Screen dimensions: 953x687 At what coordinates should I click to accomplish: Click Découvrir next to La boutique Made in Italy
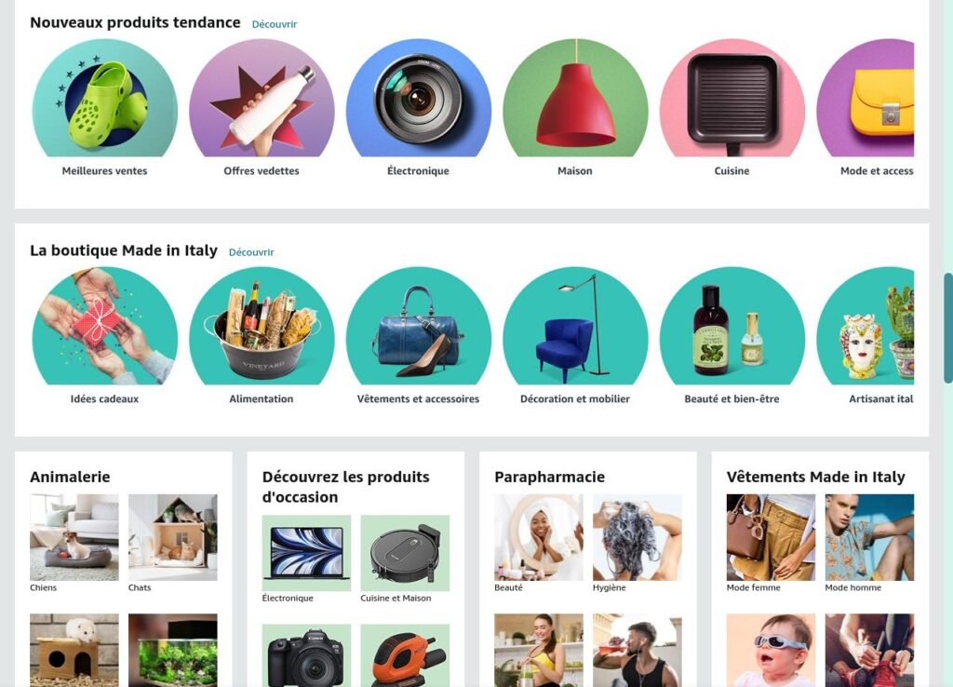(x=251, y=252)
